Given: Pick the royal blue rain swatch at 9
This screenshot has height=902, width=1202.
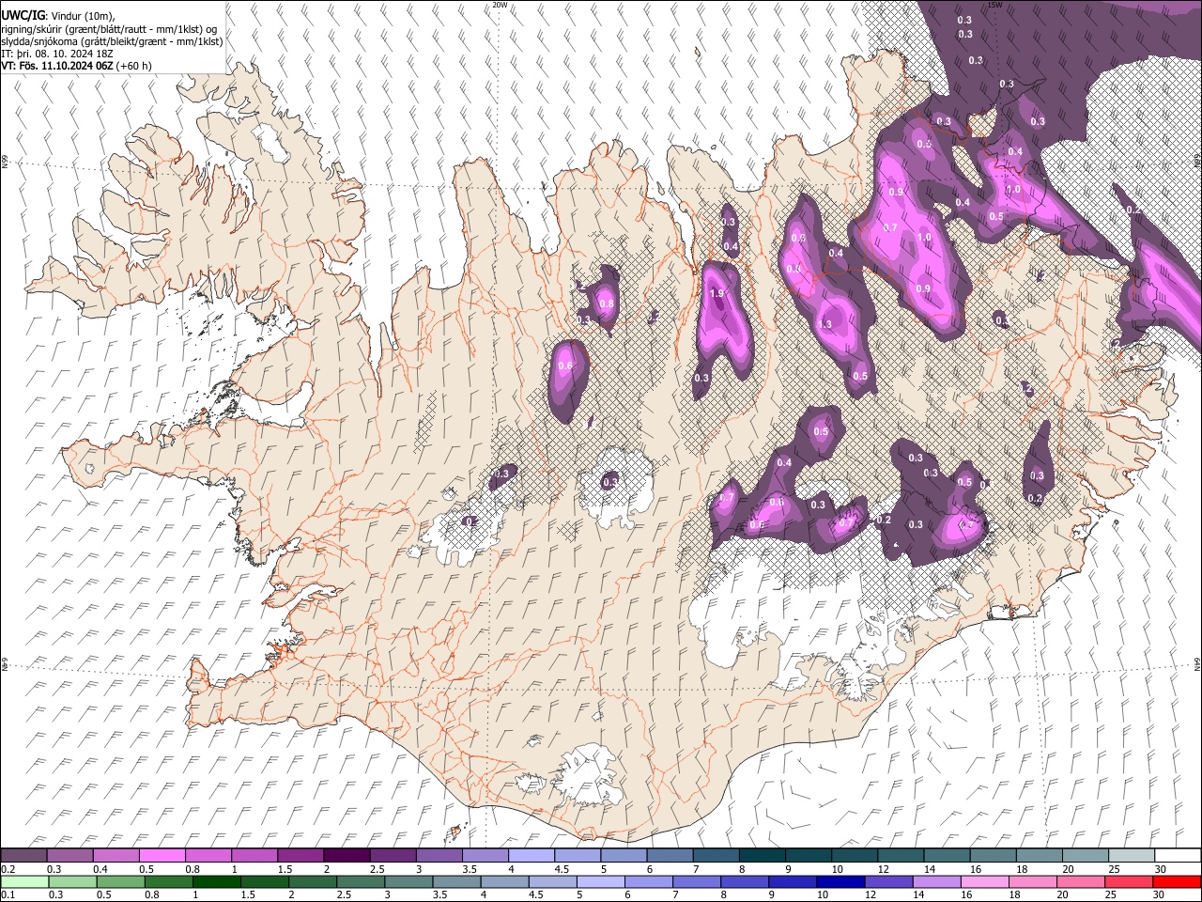Looking at the screenshot, I should pyautogui.click(x=793, y=881).
